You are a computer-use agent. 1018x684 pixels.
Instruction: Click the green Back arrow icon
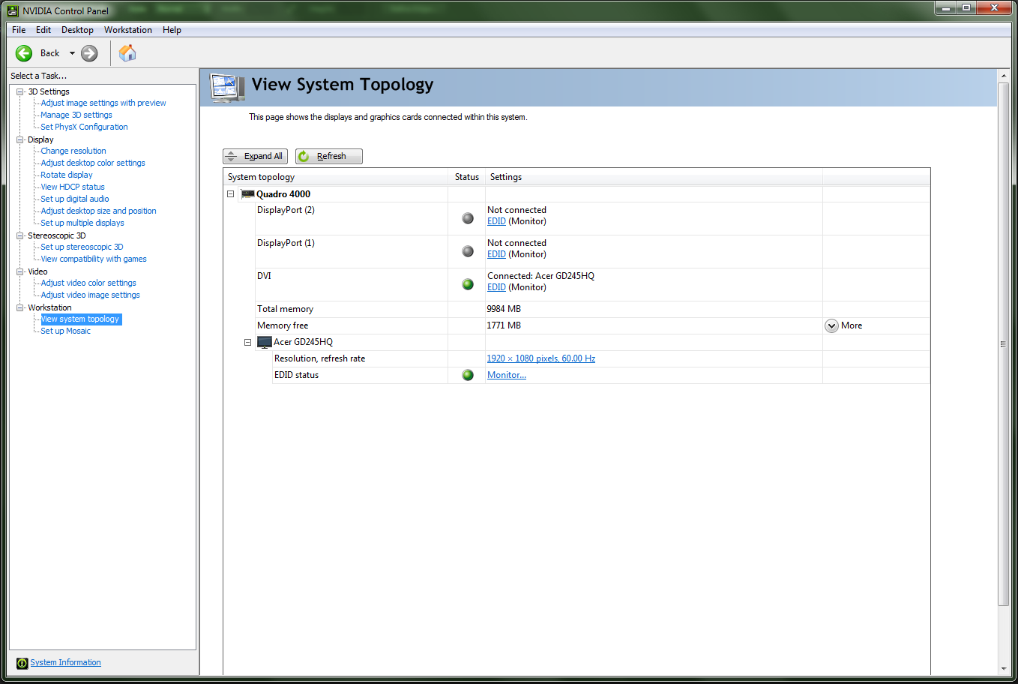pyautogui.click(x=24, y=53)
